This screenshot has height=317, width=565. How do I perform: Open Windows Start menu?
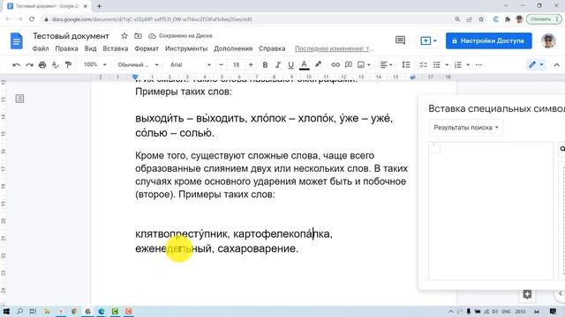point(6,311)
